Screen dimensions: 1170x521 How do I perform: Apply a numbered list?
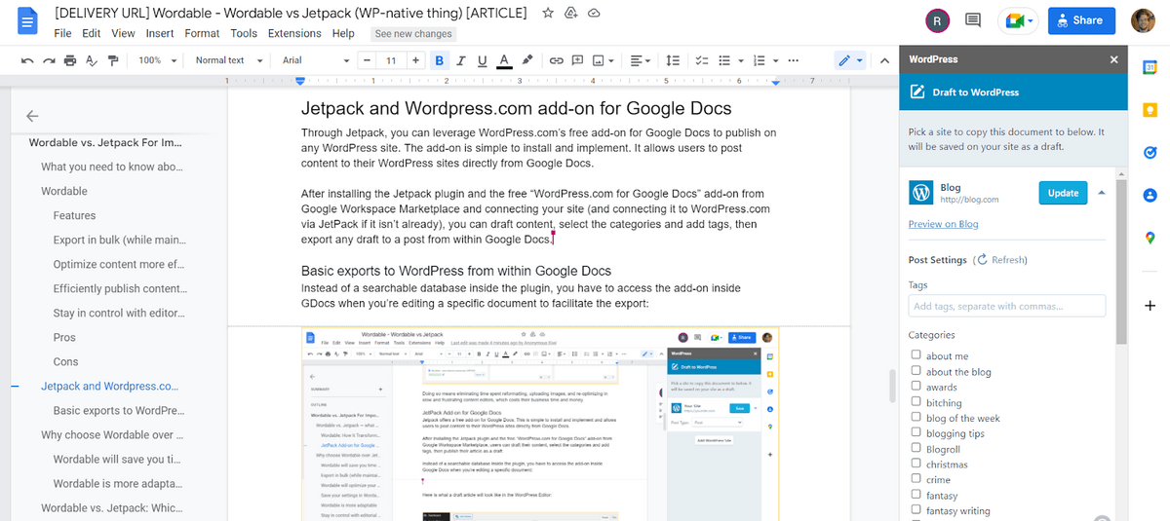(760, 60)
